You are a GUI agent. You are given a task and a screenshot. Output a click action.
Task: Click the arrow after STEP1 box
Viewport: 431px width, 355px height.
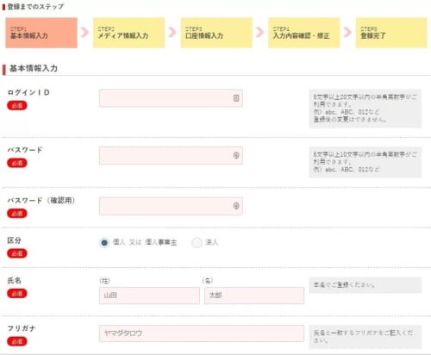click(x=84, y=32)
